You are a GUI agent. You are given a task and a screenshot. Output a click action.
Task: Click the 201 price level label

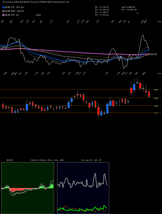156,90
